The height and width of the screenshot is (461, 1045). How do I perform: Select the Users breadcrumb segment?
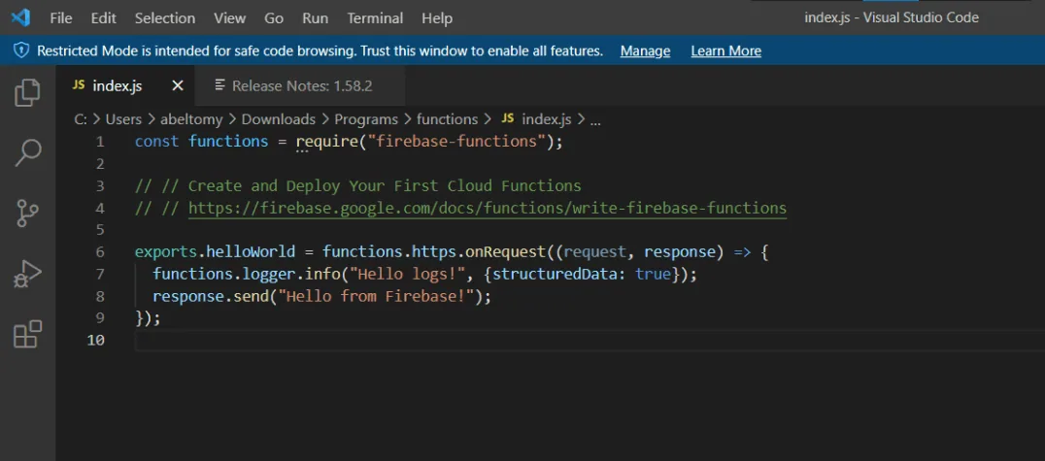pyautogui.click(x=123, y=119)
